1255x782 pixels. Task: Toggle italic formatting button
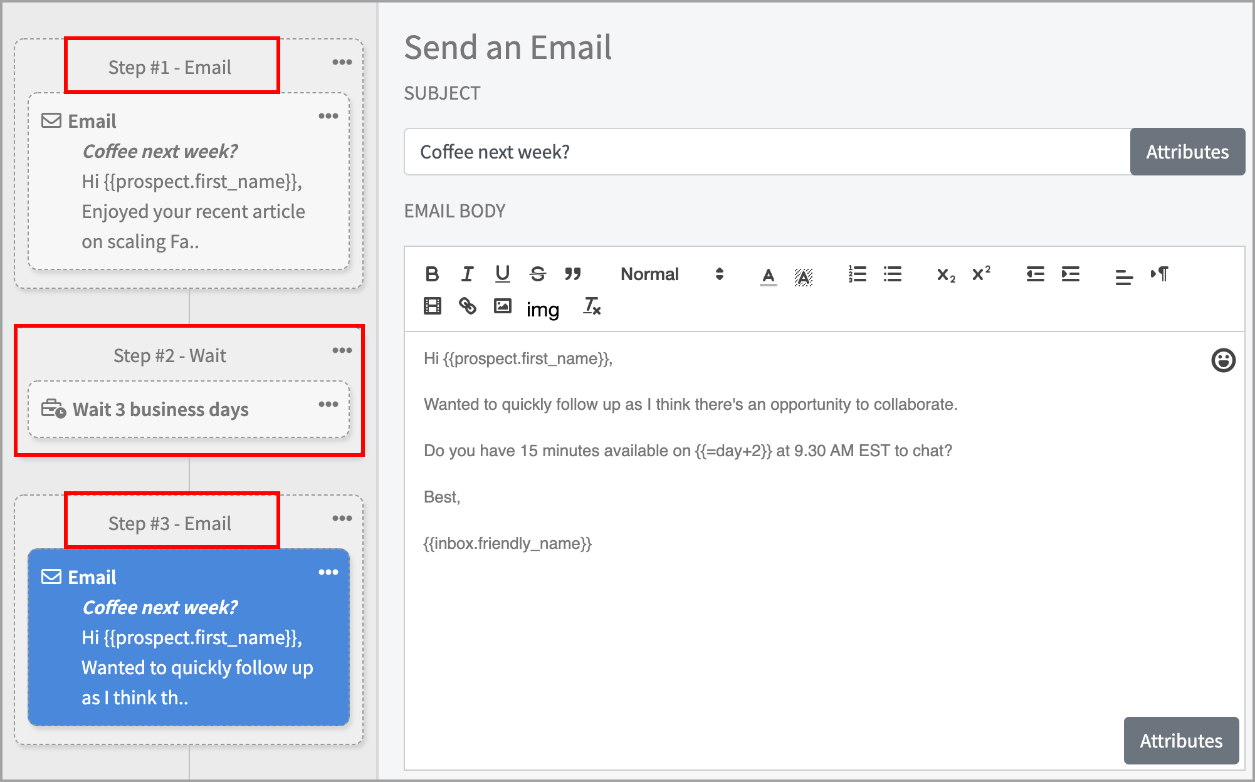[467, 274]
